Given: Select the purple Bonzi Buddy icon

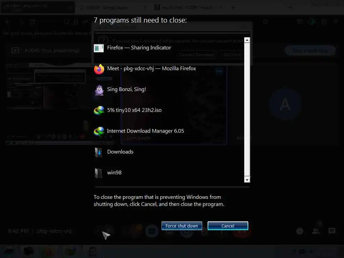Looking at the screenshot, I should [99, 90].
